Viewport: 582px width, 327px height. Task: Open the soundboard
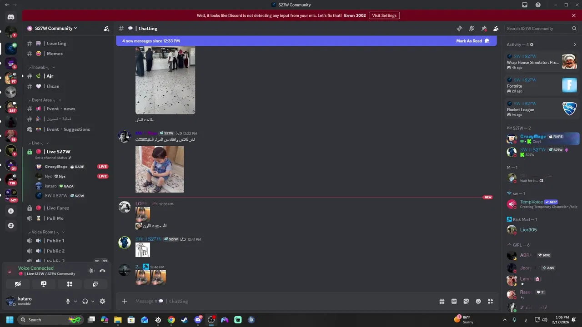click(x=95, y=284)
